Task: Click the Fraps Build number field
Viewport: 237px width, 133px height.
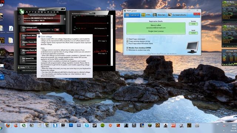Action: (193, 33)
